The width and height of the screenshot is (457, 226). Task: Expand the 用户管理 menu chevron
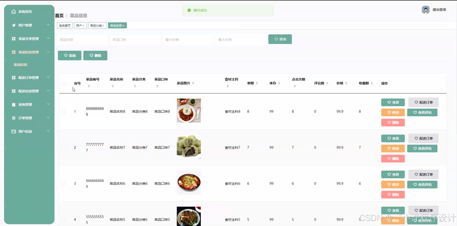(48, 25)
